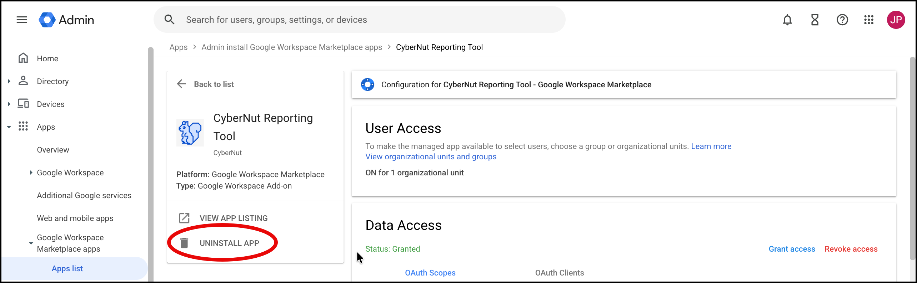The width and height of the screenshot is (917, 283).
Task: Click the Devices icon in sidebar
Action: coord(23,103)
